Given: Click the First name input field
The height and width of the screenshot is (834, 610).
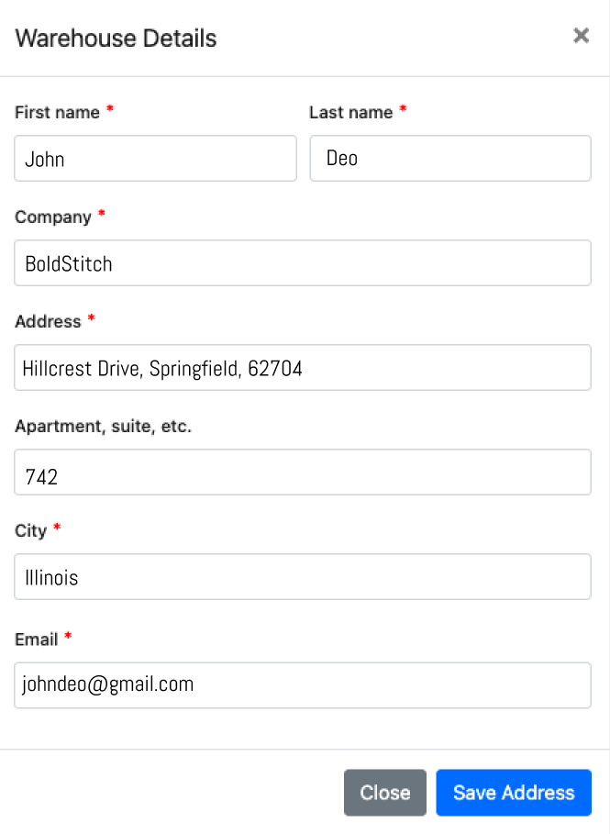Looking at the screenshot, I should point(156,159).
